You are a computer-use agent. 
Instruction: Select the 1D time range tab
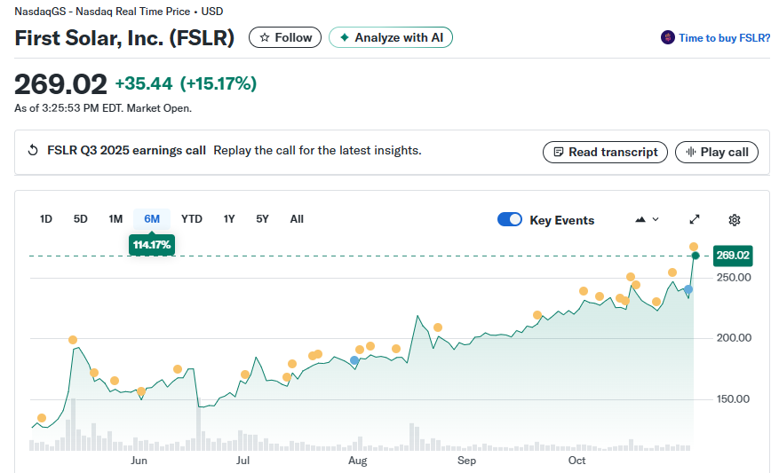click(46, 219)
